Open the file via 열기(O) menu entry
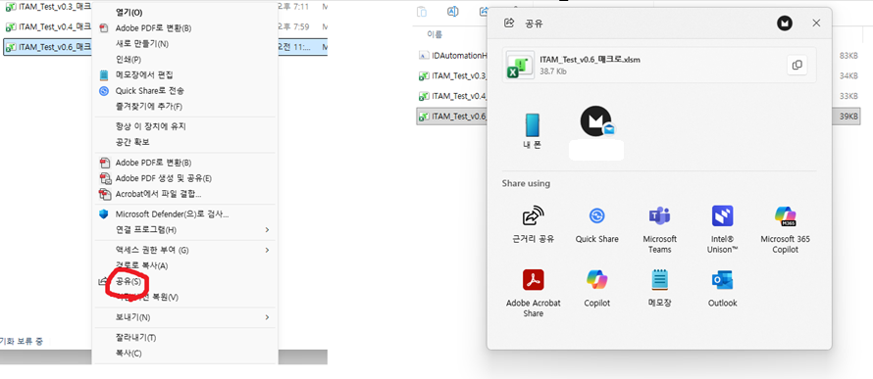This screenshot has width=873, height=379. [x=128, y=12]
